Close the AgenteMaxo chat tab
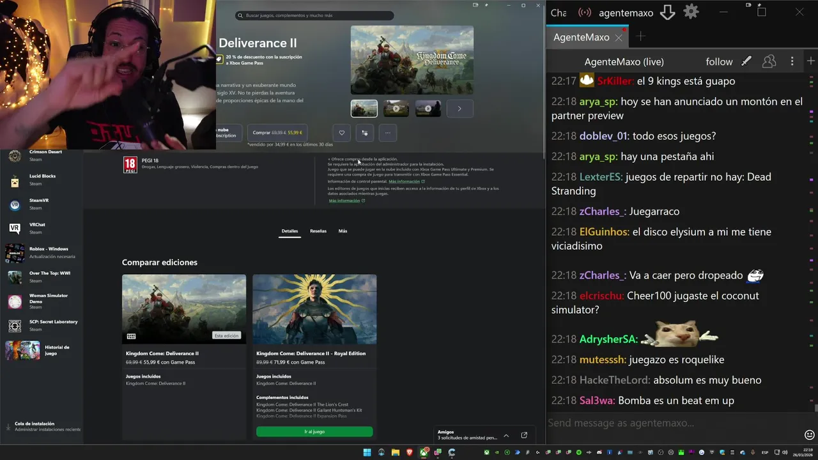818x460 pixels. [x=619, y=38]
